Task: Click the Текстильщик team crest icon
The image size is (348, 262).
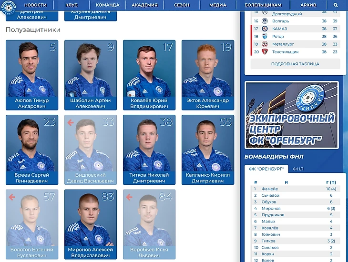Action: tap(265, 52)
